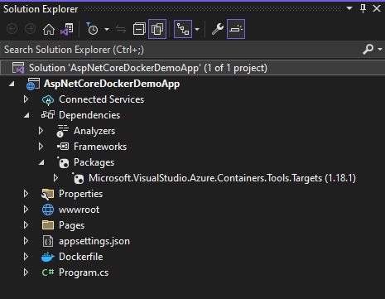Click the Containers.Tools.Targets package icon
This screenshot has width=385, height=299.
click(x=78, y=178)
